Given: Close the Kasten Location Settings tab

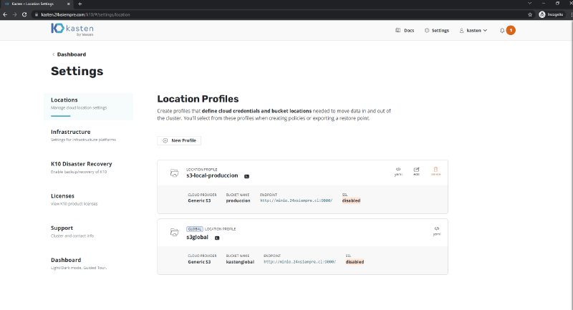Looking at the screenshot, I should [68, 4].
